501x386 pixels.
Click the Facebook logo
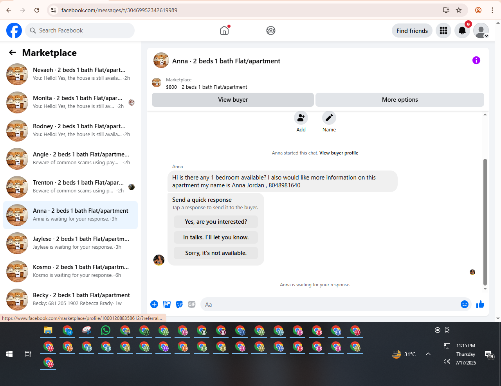tap(14, 31)
